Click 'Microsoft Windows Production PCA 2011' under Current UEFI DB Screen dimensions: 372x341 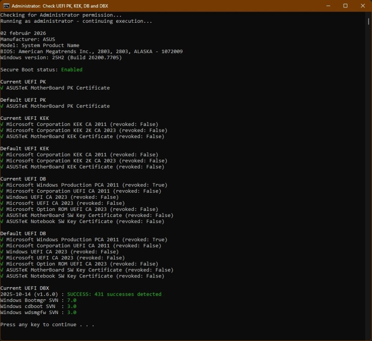(63, 185)
